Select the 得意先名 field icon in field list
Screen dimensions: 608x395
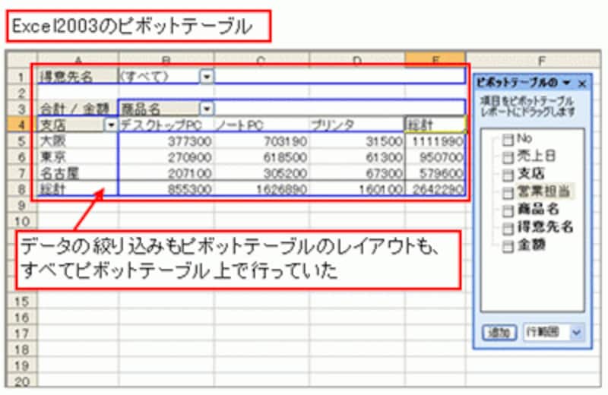point(508,229)
